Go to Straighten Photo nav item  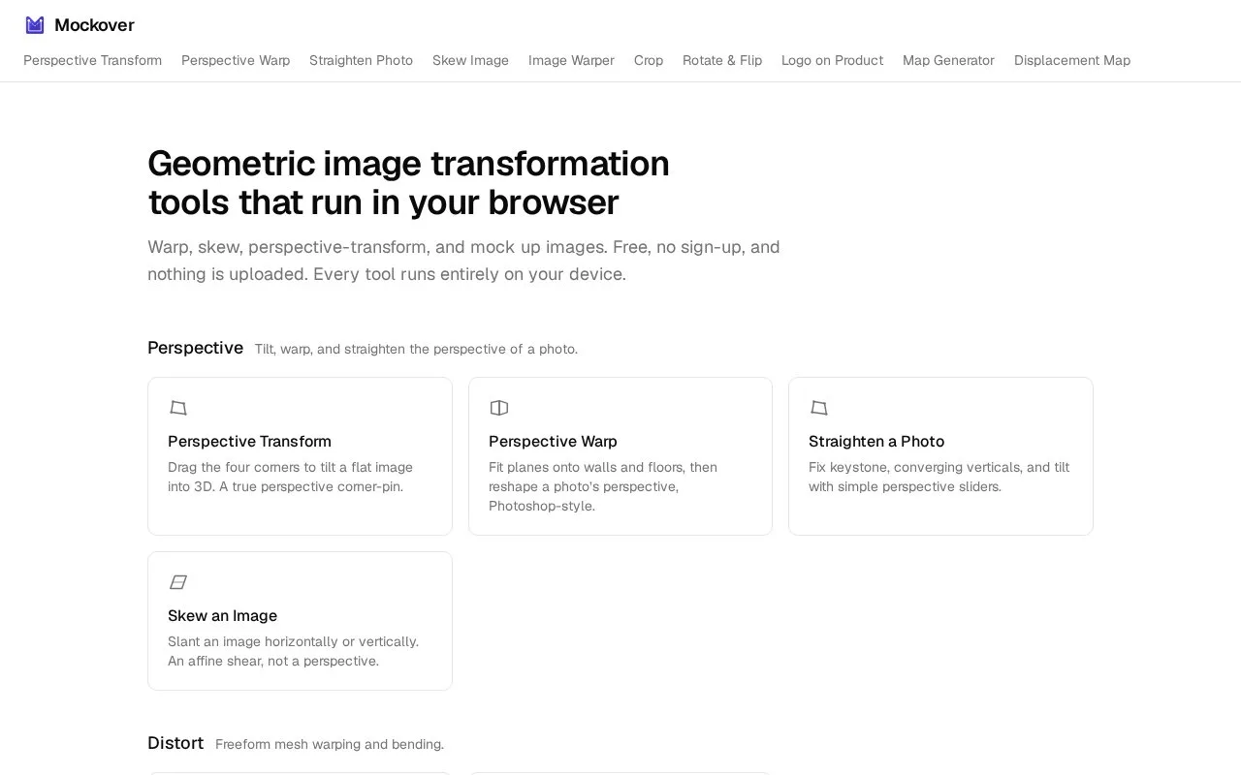point(361,60)
